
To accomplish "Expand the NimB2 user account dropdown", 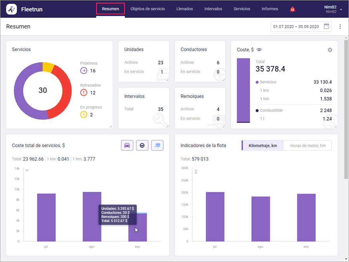I will tap(333, 9).
